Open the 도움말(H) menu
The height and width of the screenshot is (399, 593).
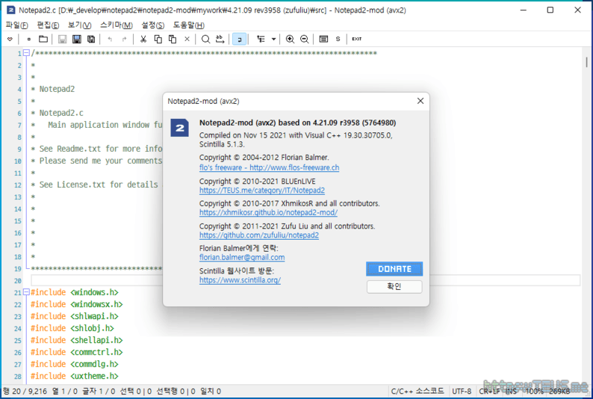pyautogui.click(x=189, y=25)
